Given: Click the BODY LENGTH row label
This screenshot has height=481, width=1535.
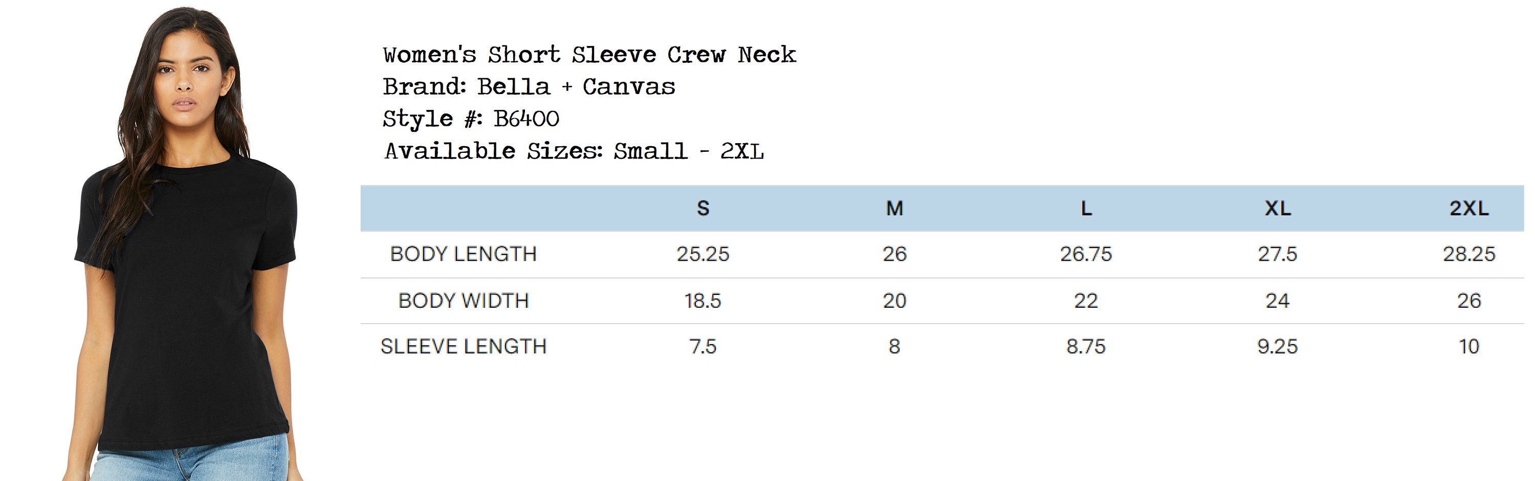Looking at the screenshot, I should 464,254.
